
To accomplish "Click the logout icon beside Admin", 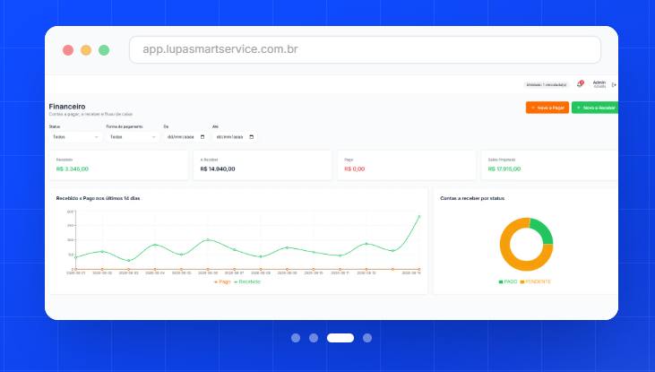I will pos(614,85).
